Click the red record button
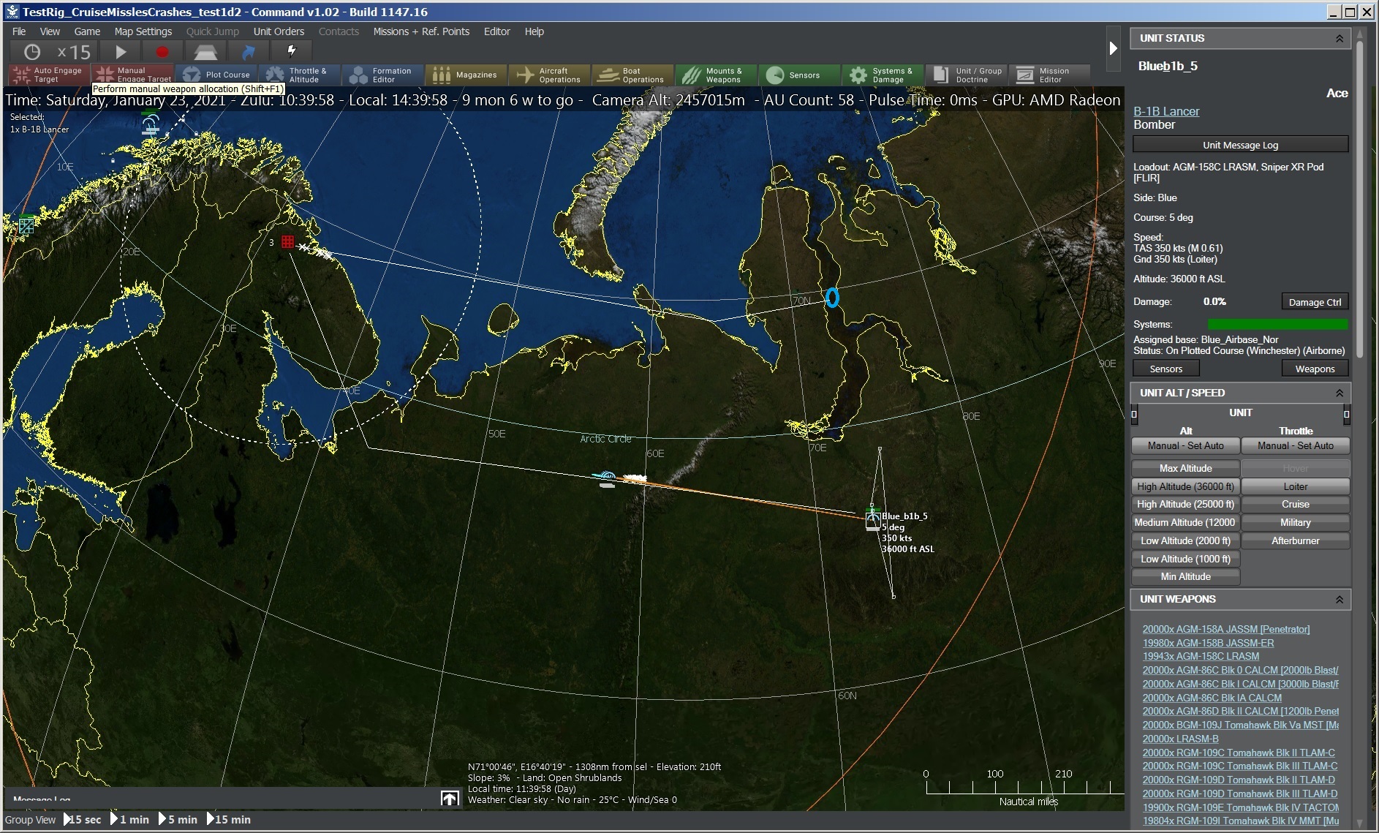The image size is (1379, 833). pyautogui.click(x=162, y=52)
